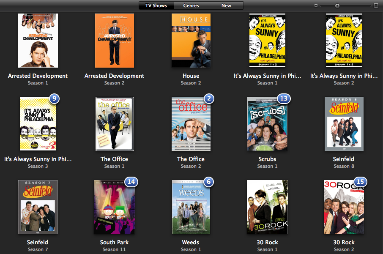
Task: Click the 6 unwatched badge on Weeds
Action: [x=209, y=182]
